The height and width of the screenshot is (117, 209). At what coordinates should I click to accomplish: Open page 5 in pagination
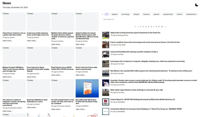click(x=149, y=27)
